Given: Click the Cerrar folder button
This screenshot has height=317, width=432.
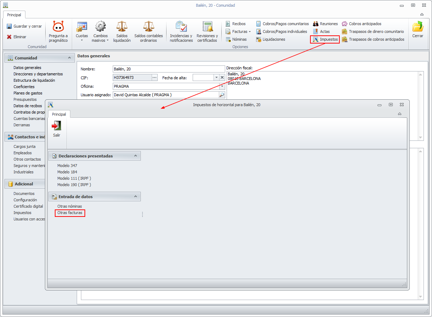Looking at the screenshot, I should [x=418, y=30].
